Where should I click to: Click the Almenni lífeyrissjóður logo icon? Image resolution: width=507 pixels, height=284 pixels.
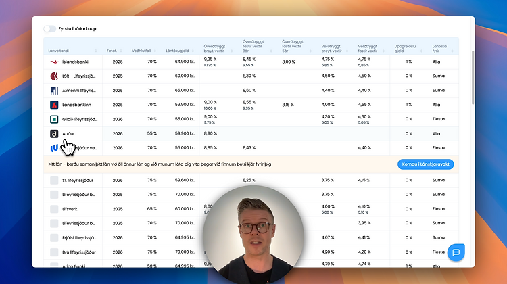coord(54,91)
